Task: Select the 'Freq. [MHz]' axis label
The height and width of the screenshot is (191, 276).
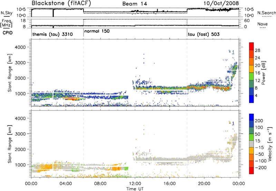Action: [x=7, y=23]
